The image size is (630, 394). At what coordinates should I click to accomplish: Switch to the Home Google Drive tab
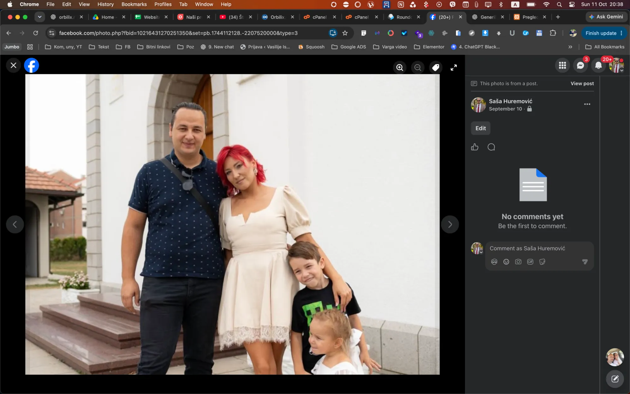pyautogui.click(x=108, y=17)
